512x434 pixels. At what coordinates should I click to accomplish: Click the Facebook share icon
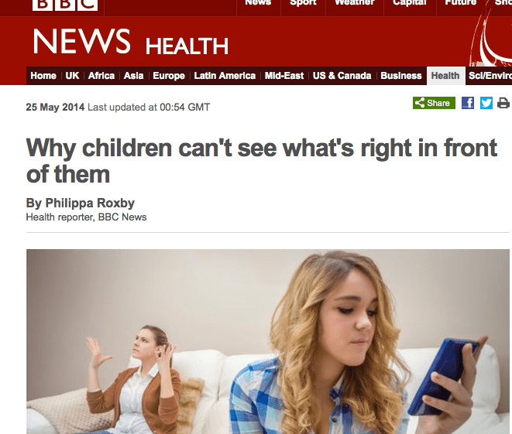468,103
